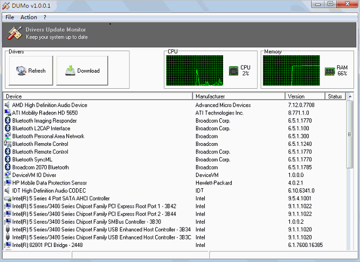Click Bluetooth icon of Bluetooth L2CAP Interface
360x262 pixels.
[8, 128]
